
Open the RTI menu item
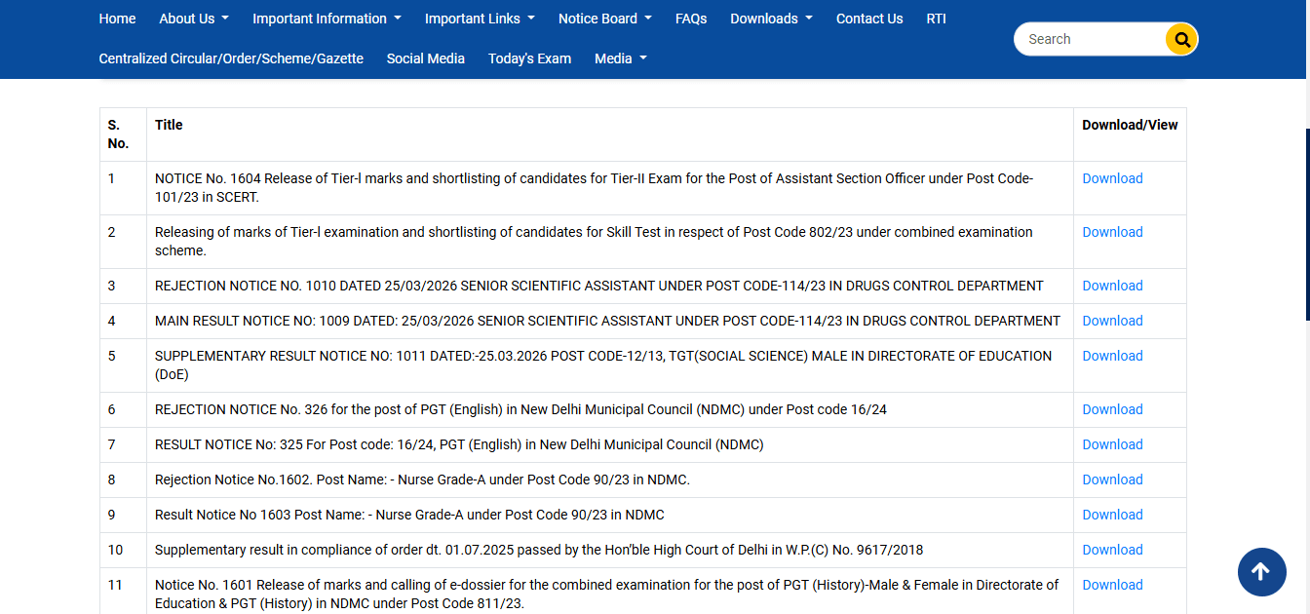pos(936,18)
